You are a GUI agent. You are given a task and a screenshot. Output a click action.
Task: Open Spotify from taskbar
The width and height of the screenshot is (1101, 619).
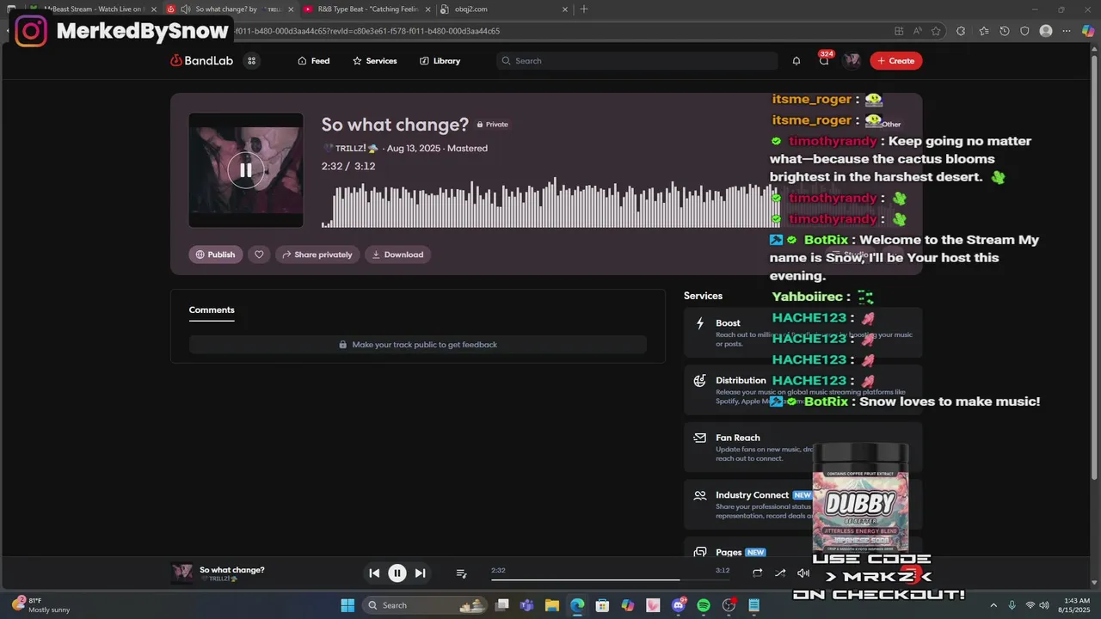point(704,605)
